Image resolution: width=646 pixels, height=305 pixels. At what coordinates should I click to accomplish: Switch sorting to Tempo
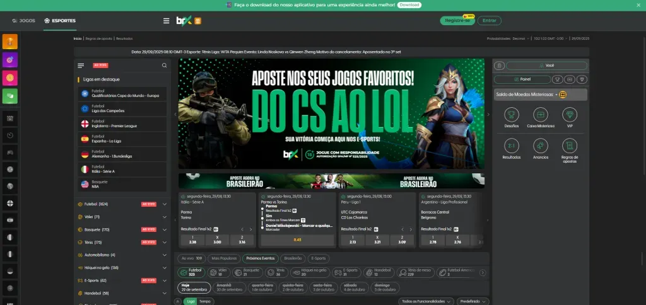coord(205,301)
